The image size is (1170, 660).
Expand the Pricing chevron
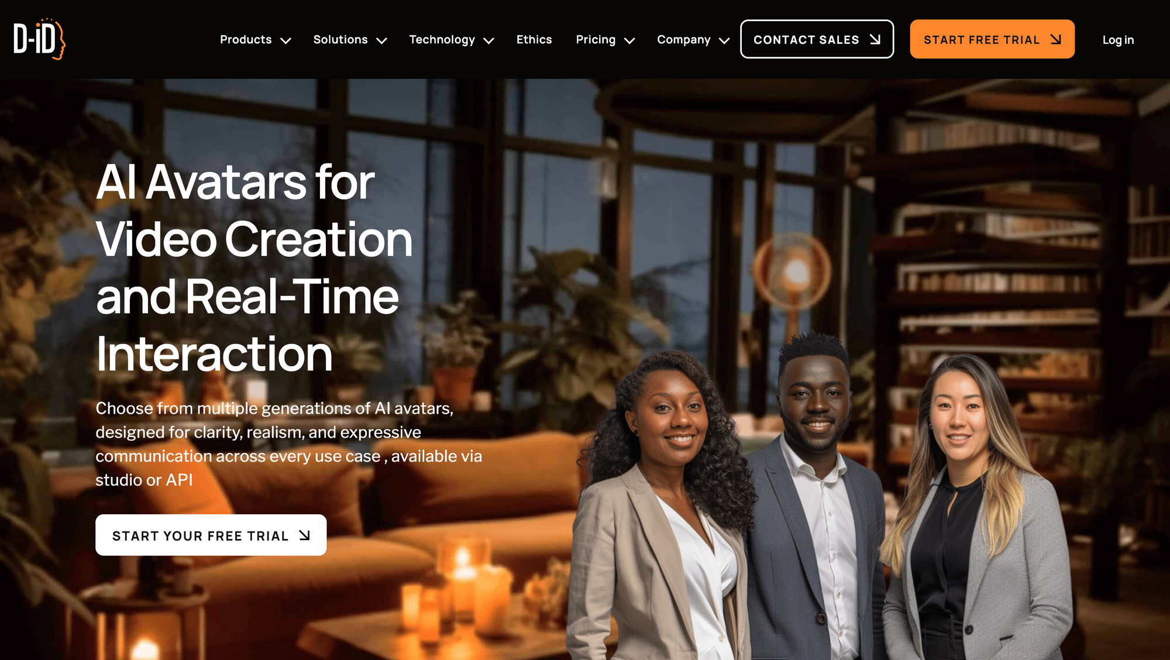(x=630, y=40)
